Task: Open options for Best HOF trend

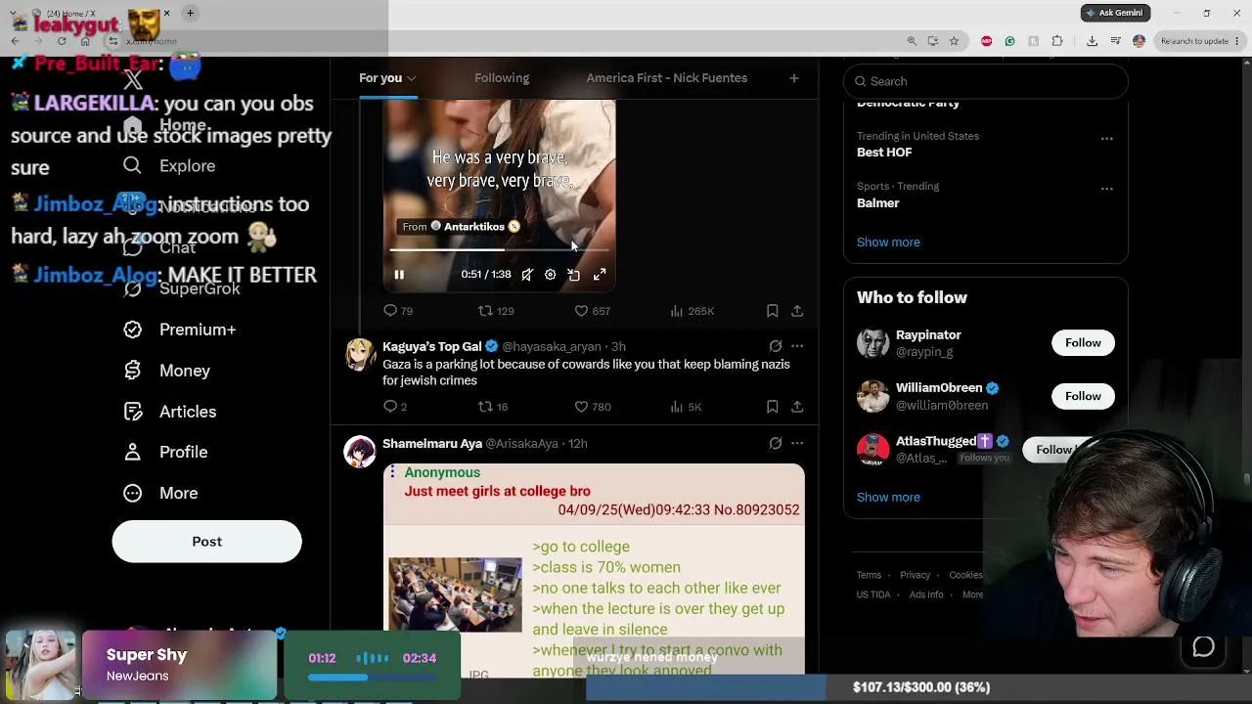Action: [1106, 139]
